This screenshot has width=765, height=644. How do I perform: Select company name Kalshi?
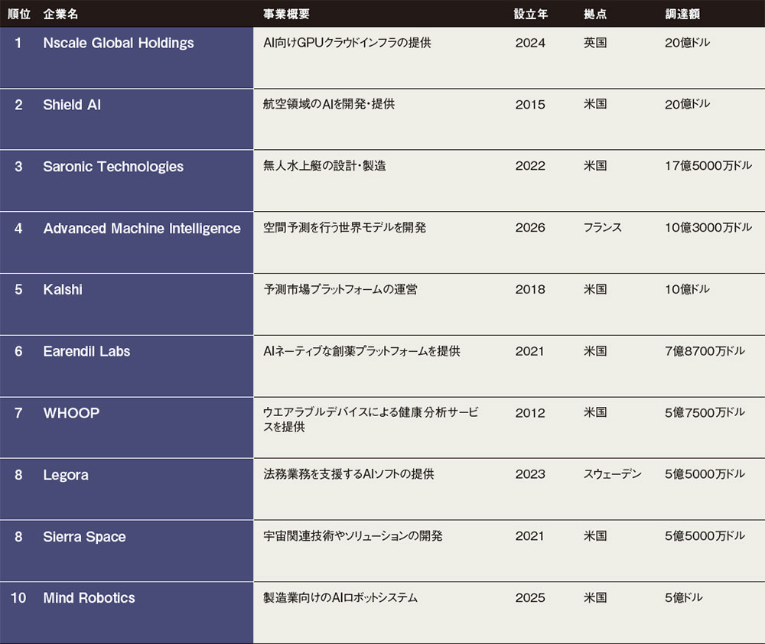pos(63,290)
